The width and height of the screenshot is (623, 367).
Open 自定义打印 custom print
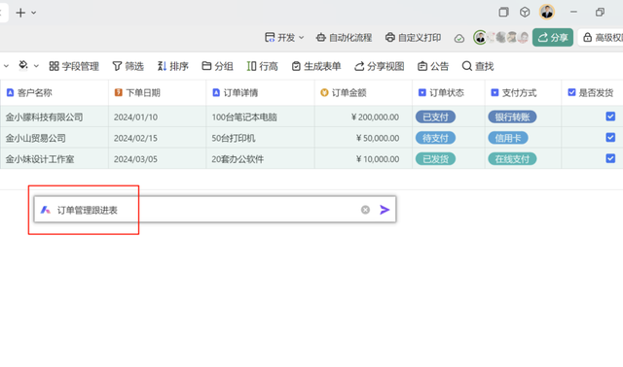413,38
